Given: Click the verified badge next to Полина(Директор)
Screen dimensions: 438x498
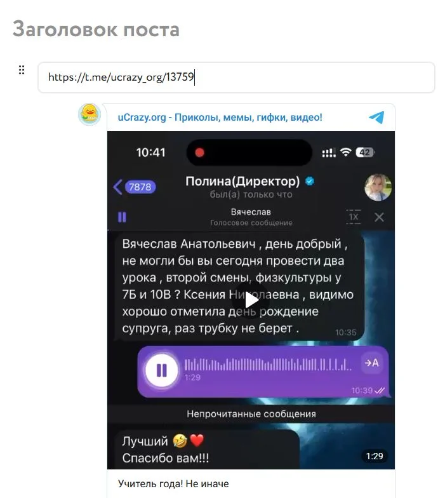Looking at the screenshot, I should tap(310, 181).
